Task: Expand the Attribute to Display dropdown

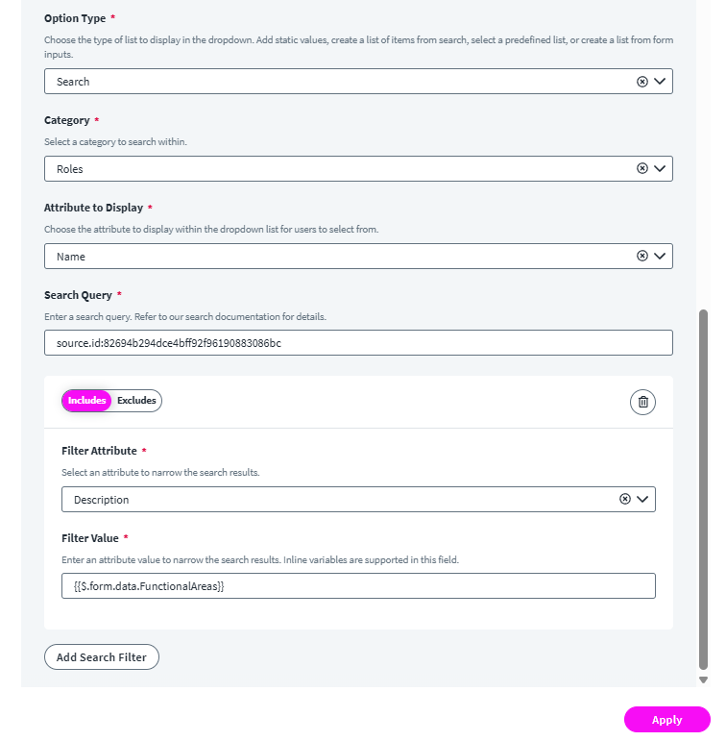Action: 660,256
